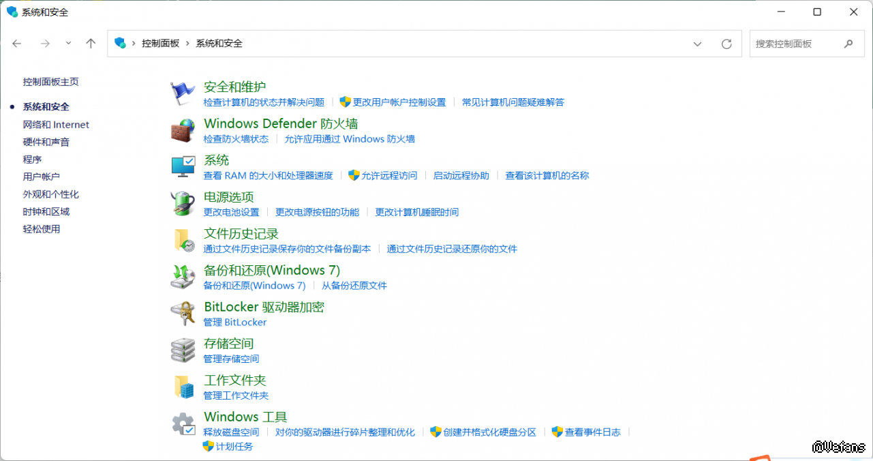
Task: Click 创建并格式化硬盘分区 link
Action: [490, 432]
